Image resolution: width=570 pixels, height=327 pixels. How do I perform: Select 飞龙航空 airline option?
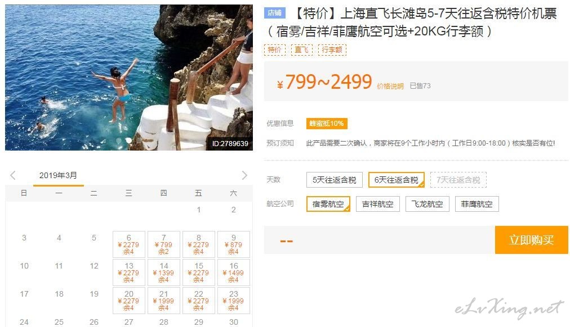click(x=427, y=204)
